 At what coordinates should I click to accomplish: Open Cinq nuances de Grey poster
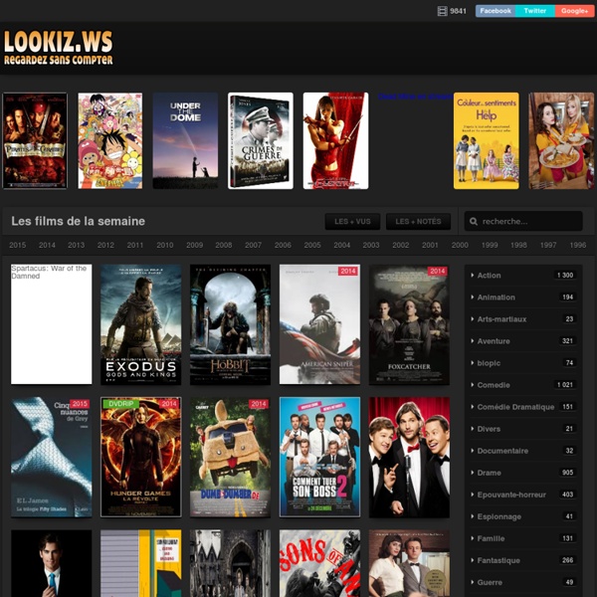point(52,458)
